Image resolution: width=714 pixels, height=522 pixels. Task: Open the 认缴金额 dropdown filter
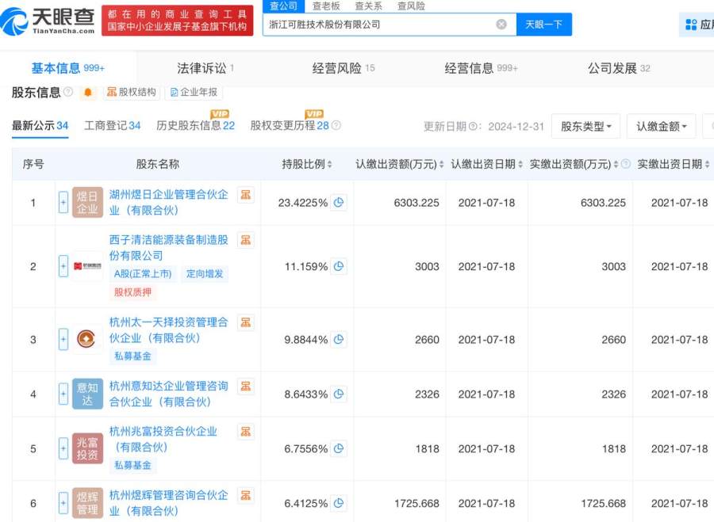point(661,126)
